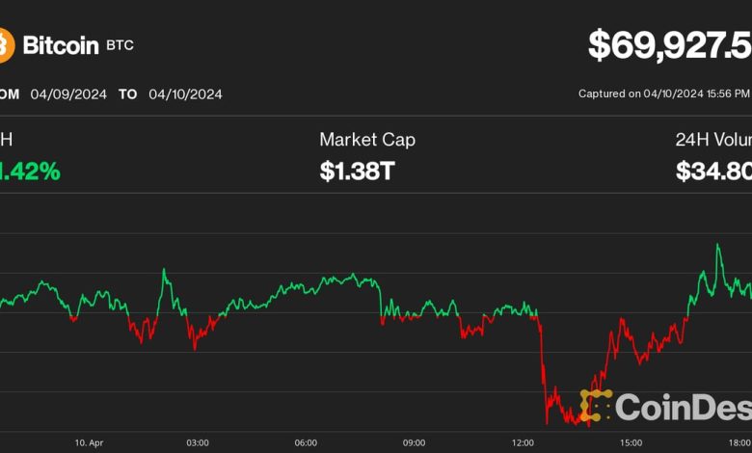Viewport: 752px width, 453px height.
Task: Click the $69,927.5 price value
Action: click(x=670, y=44)
